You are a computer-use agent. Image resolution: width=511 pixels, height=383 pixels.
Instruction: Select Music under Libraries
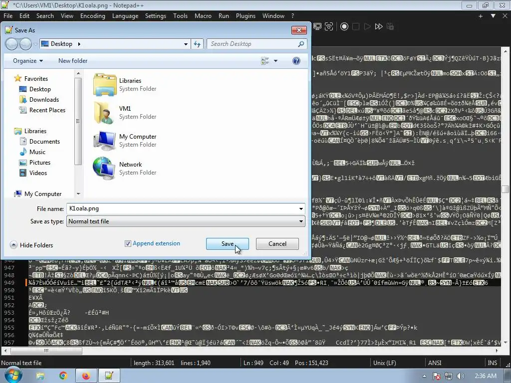pos(37,152)
